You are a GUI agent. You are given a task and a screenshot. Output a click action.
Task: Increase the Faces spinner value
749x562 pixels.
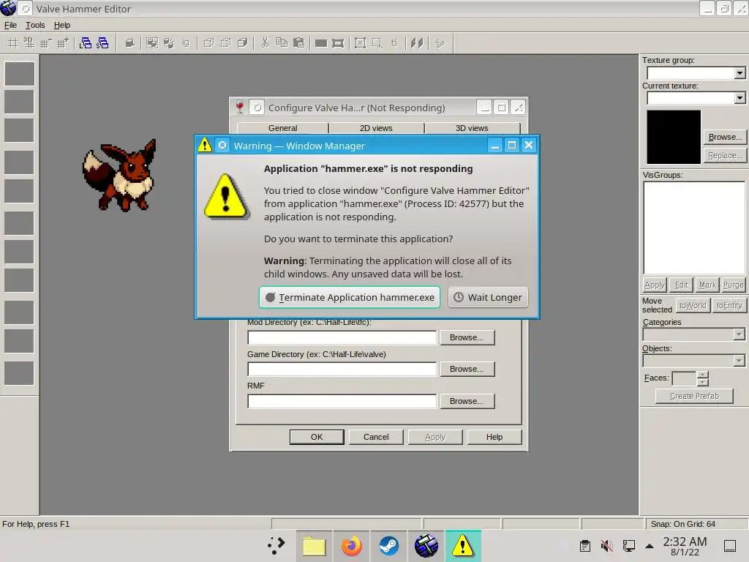[x=703, y=375]
